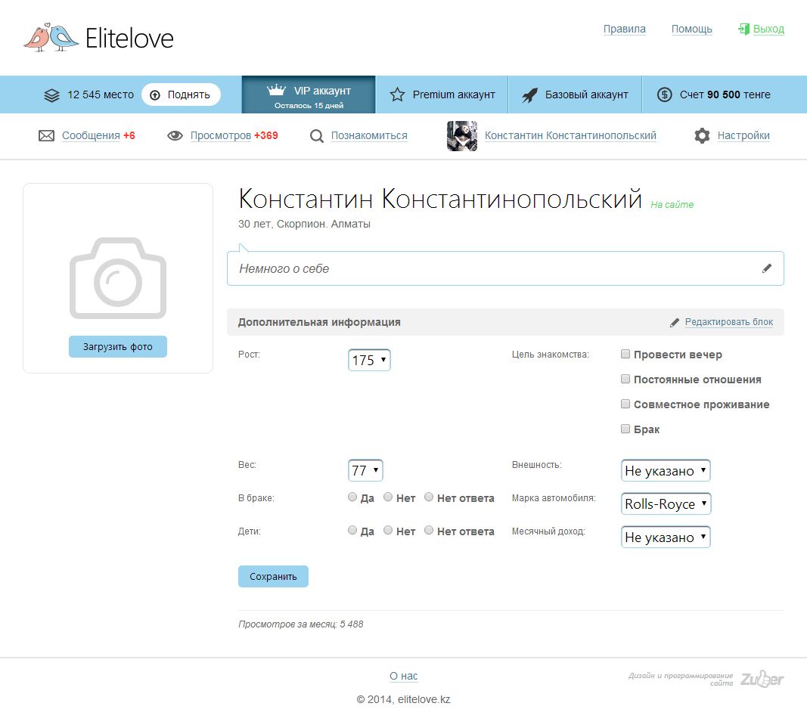Click the green exit door icon
This screenshot has width=807, height=728.
(x=743, y=29)
